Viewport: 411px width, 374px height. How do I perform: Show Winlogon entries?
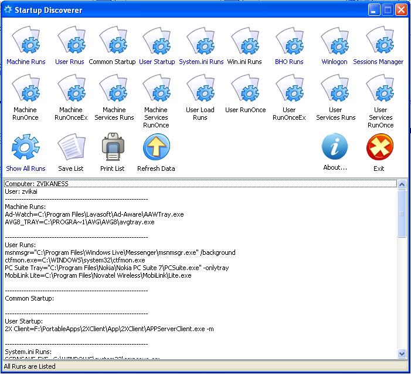point(335,39)
